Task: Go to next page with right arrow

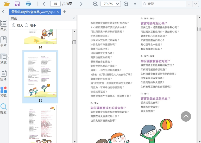Action: pyautogui.click(x=80, y=4)
